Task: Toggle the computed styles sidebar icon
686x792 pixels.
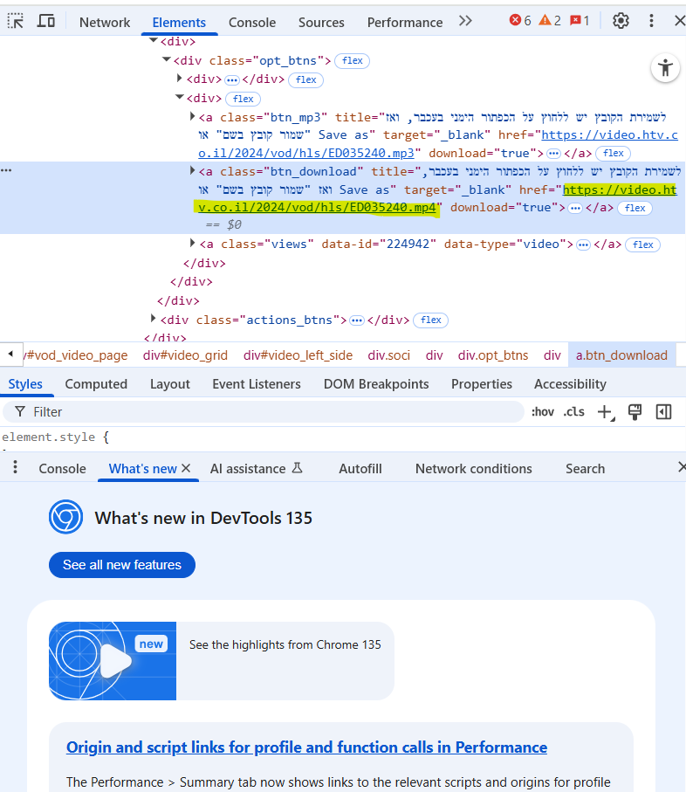Action: [x=663, y=412]
